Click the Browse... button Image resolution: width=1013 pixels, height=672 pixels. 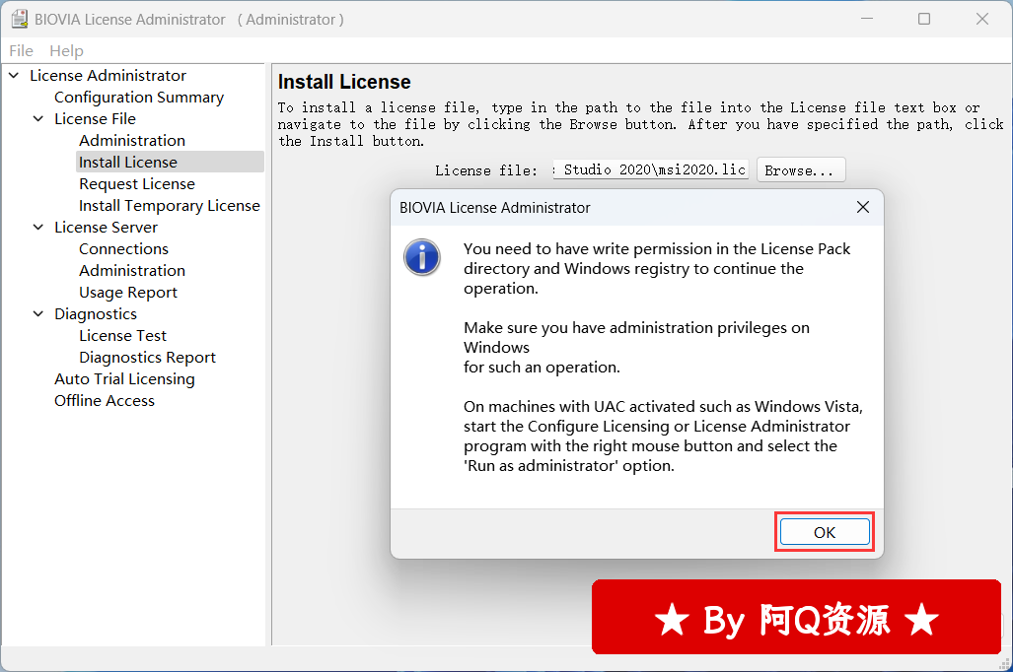coord(800,170)
